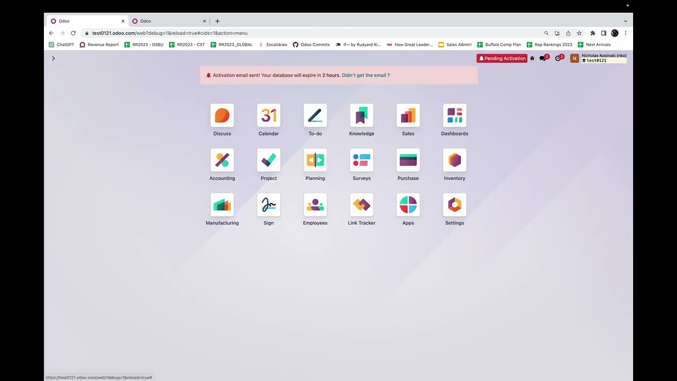Open the tab search dropdown arrow
Image resolution: width=677 pixels, height=381 pixels.
point(625,21)
